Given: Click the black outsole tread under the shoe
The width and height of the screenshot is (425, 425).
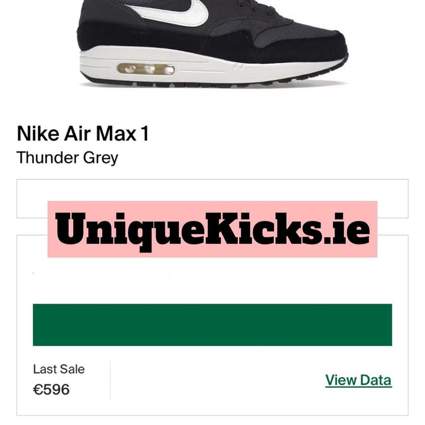Looking at the screenshot, I should (x=211, y=82).
